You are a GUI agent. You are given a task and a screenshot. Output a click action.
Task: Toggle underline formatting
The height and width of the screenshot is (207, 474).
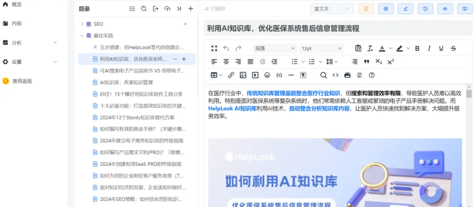click(x=441, y=48)
